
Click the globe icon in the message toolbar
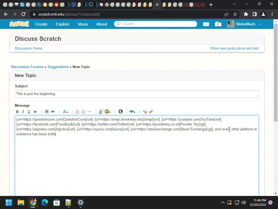click(121, 112)
